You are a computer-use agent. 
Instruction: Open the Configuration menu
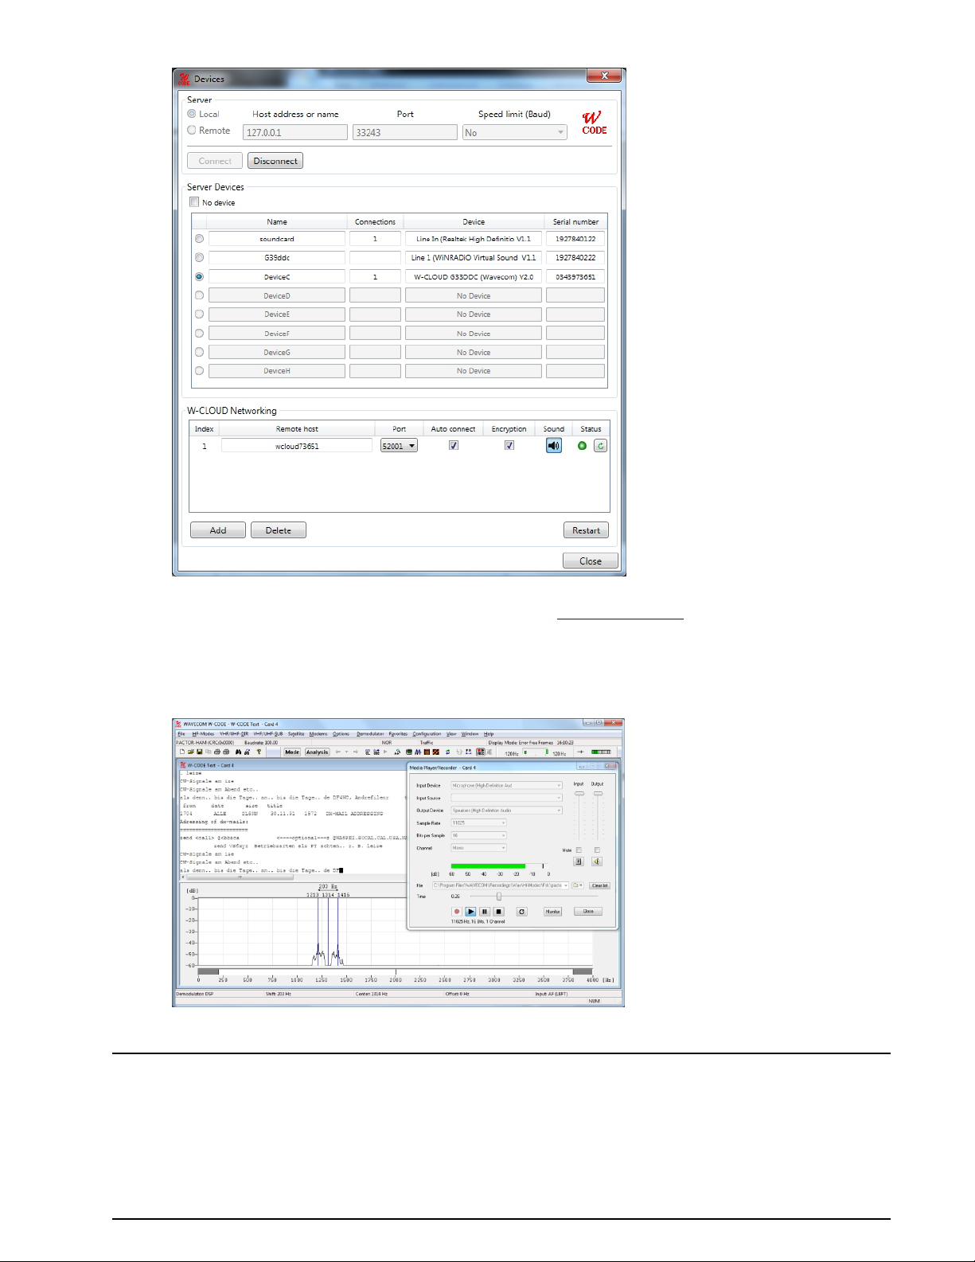427,734
